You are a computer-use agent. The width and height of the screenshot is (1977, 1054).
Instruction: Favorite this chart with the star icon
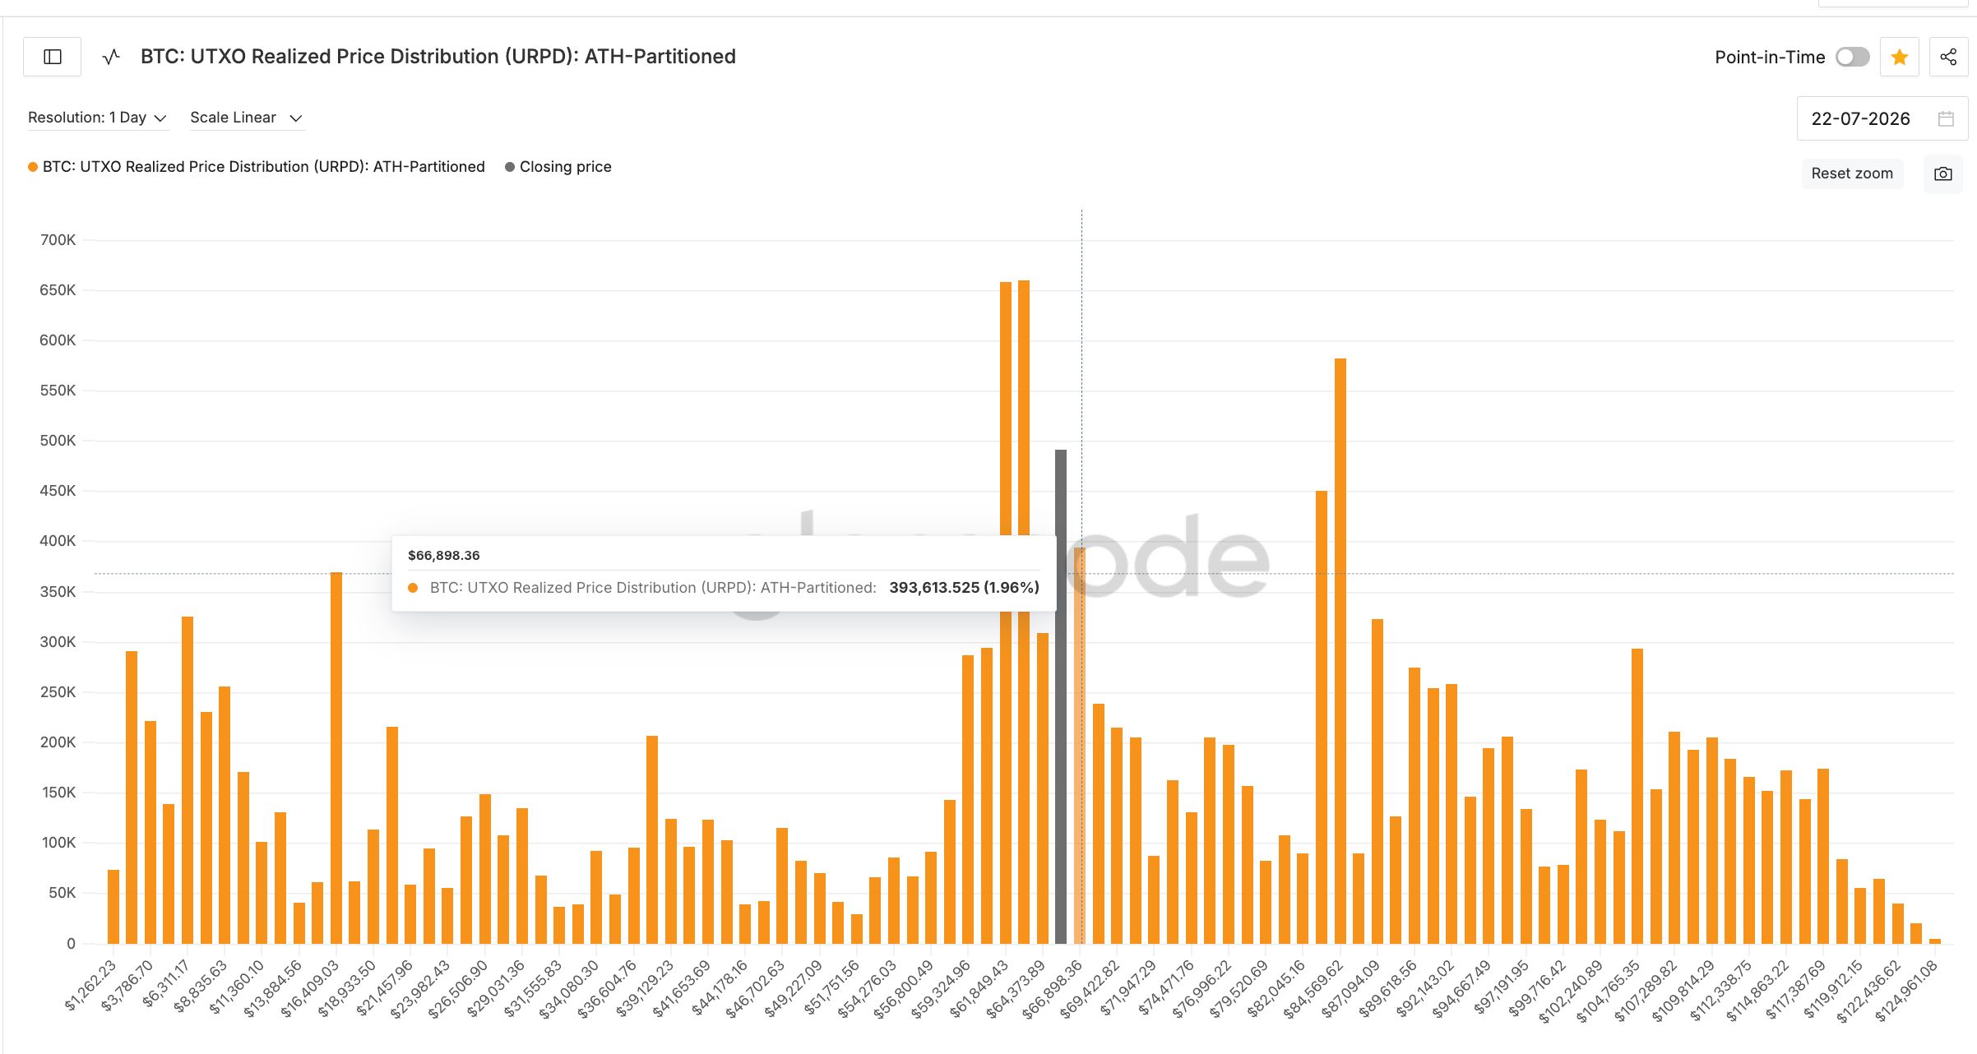[1899, 57]
